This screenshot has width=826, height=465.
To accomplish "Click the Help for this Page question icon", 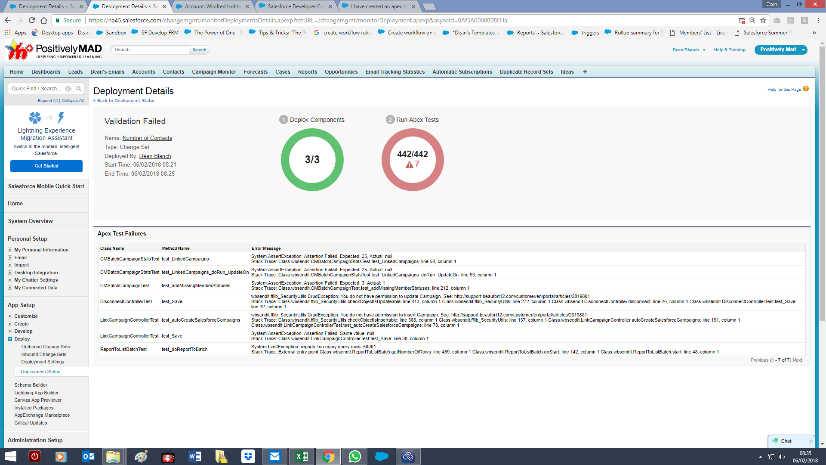I will pyautogui.click(x=806, y=89).
